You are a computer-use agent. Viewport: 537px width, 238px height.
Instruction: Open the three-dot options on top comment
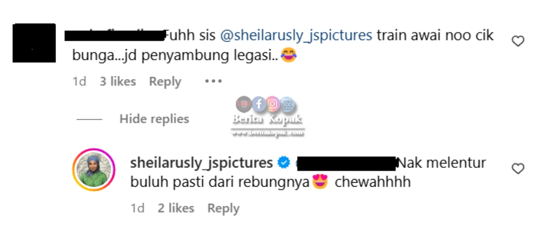click(213, 82)
